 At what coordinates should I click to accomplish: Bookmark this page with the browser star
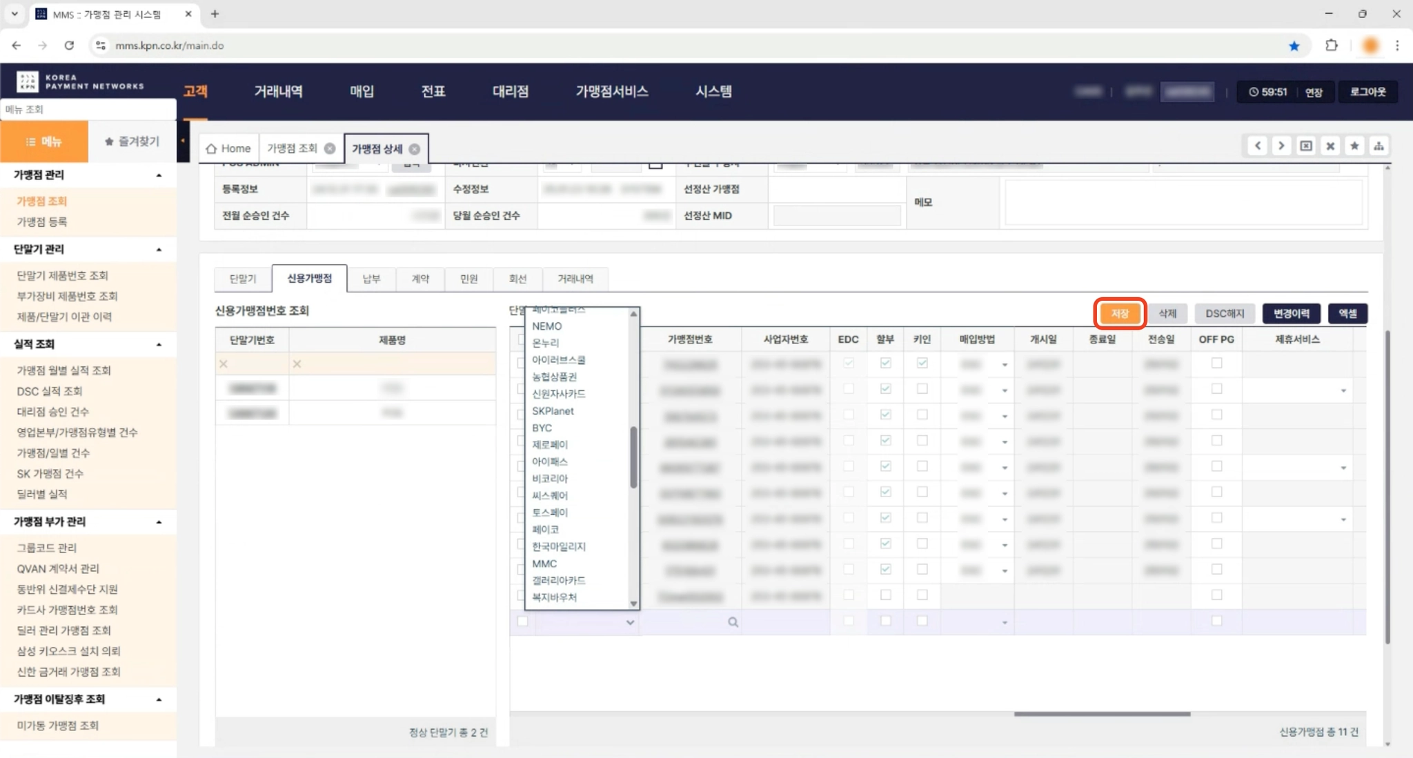(1294, 46)
